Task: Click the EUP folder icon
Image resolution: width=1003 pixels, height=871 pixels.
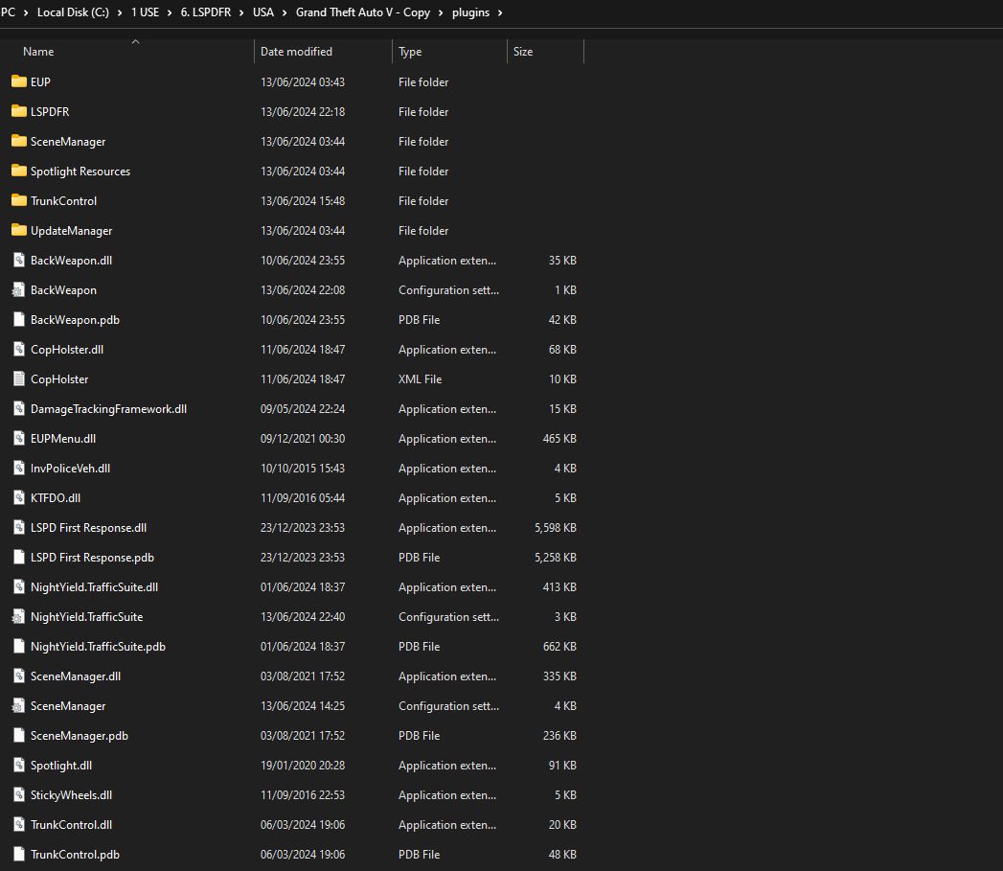Action: coord(19,81)
